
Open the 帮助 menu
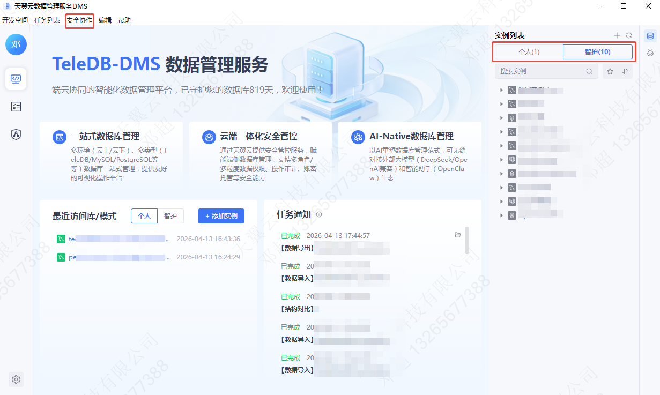(x=124, y=20)
